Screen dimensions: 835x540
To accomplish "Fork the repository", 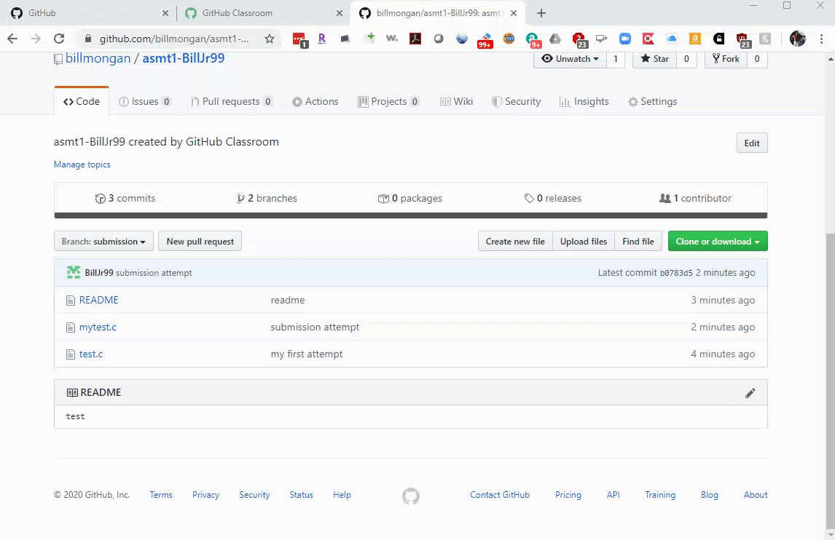I will click(x=726, y=59).
